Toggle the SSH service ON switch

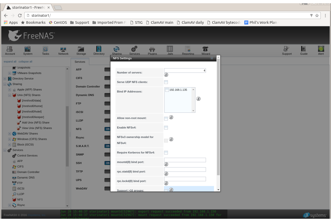[107, 163]
